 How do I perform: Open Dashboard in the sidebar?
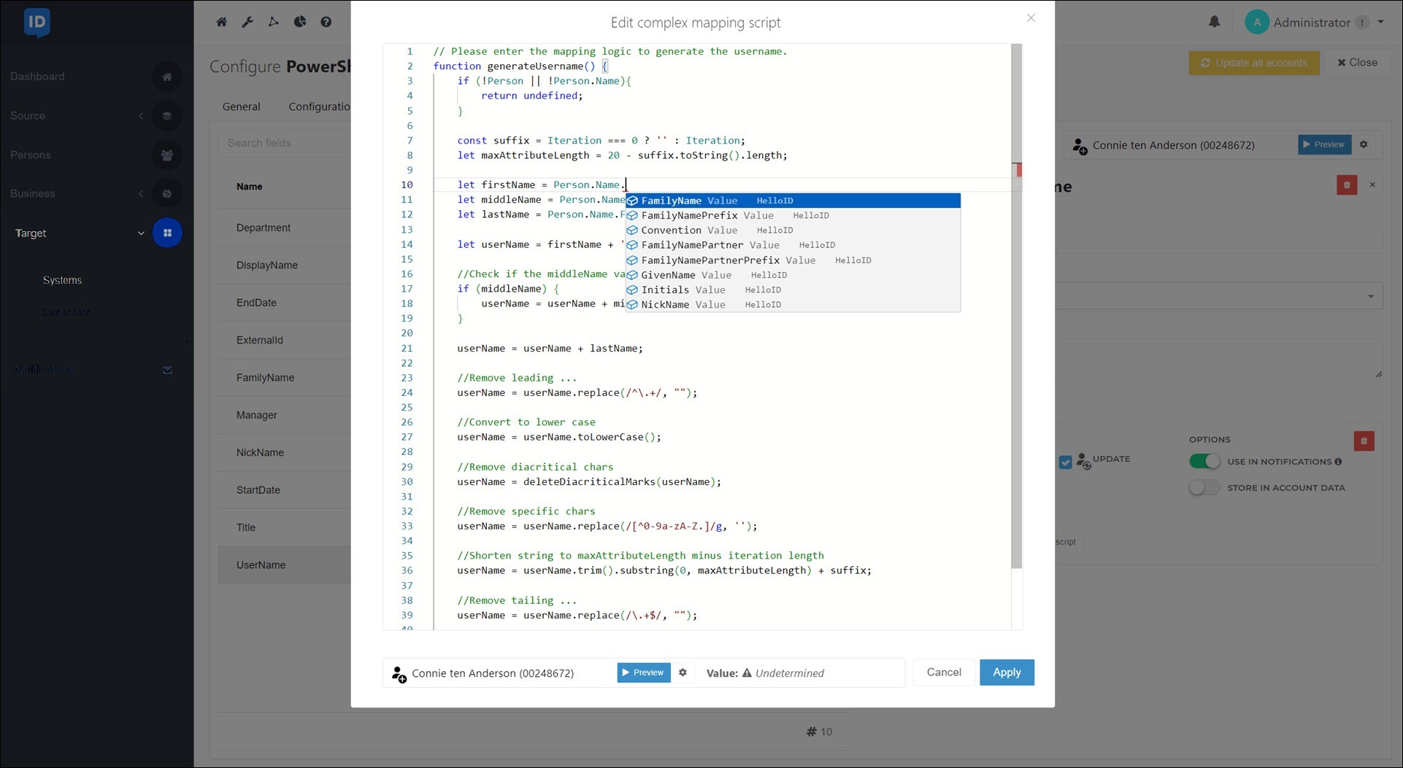[x=37, y=77]
